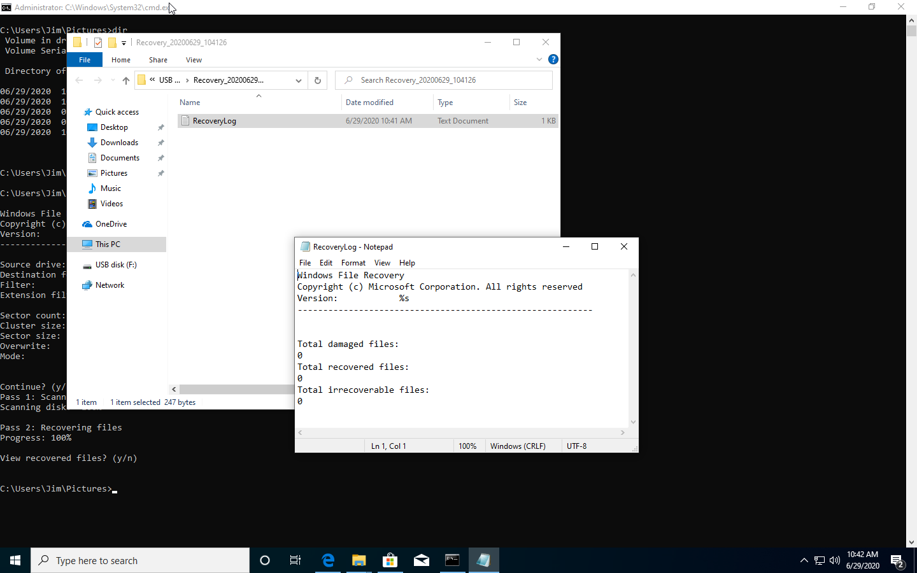Click Explorer back navigation arrow

point(79,80)
